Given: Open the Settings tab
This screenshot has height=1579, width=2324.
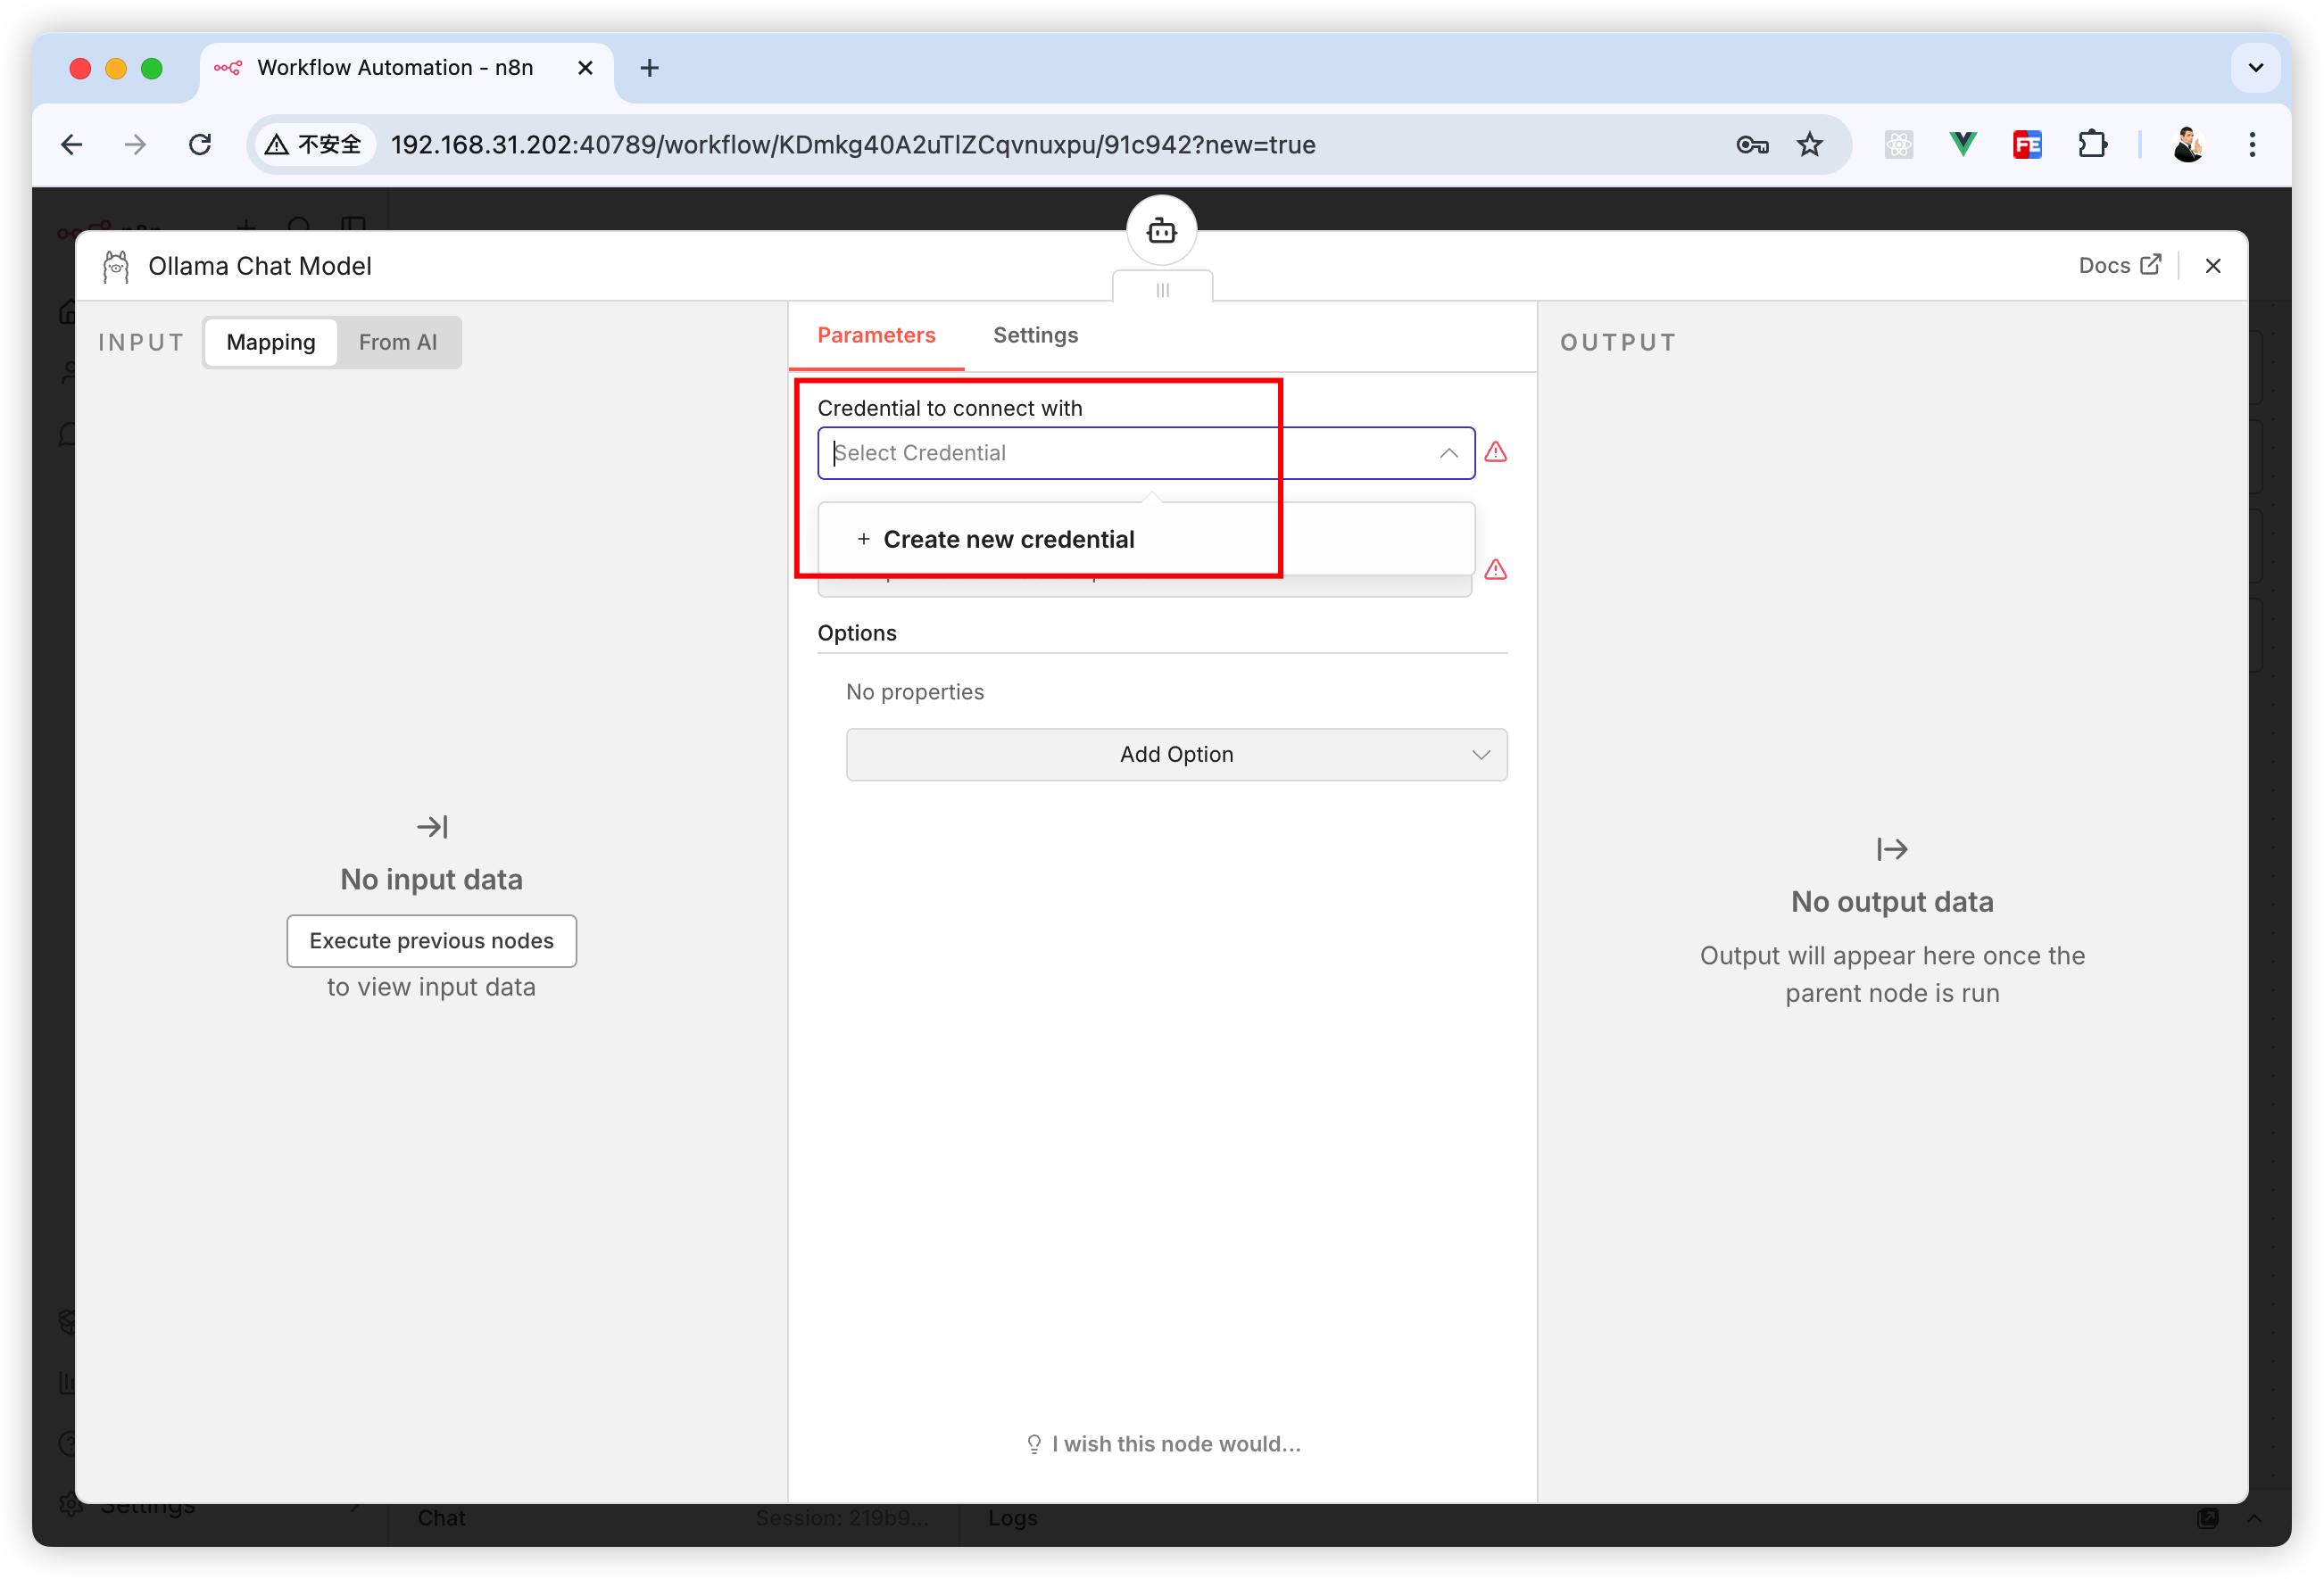Looking at the screenshot, I should coord(1035,335).
